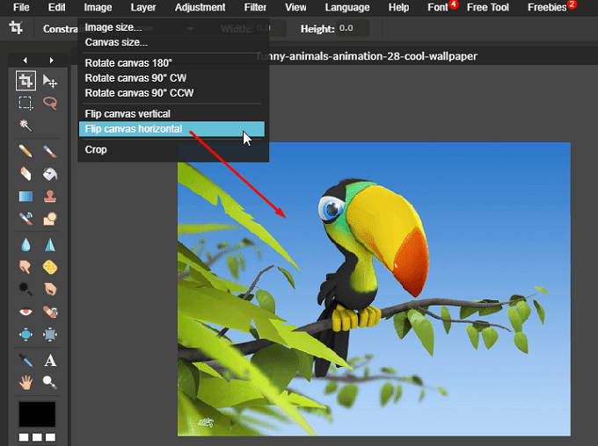
Task: Select the Pencil tool
Action: pos(26,151)
